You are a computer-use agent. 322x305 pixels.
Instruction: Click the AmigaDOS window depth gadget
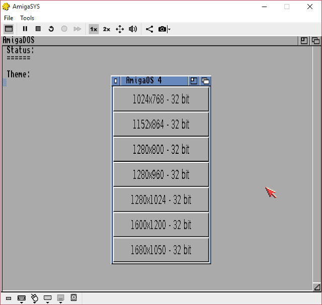[315, 40]
